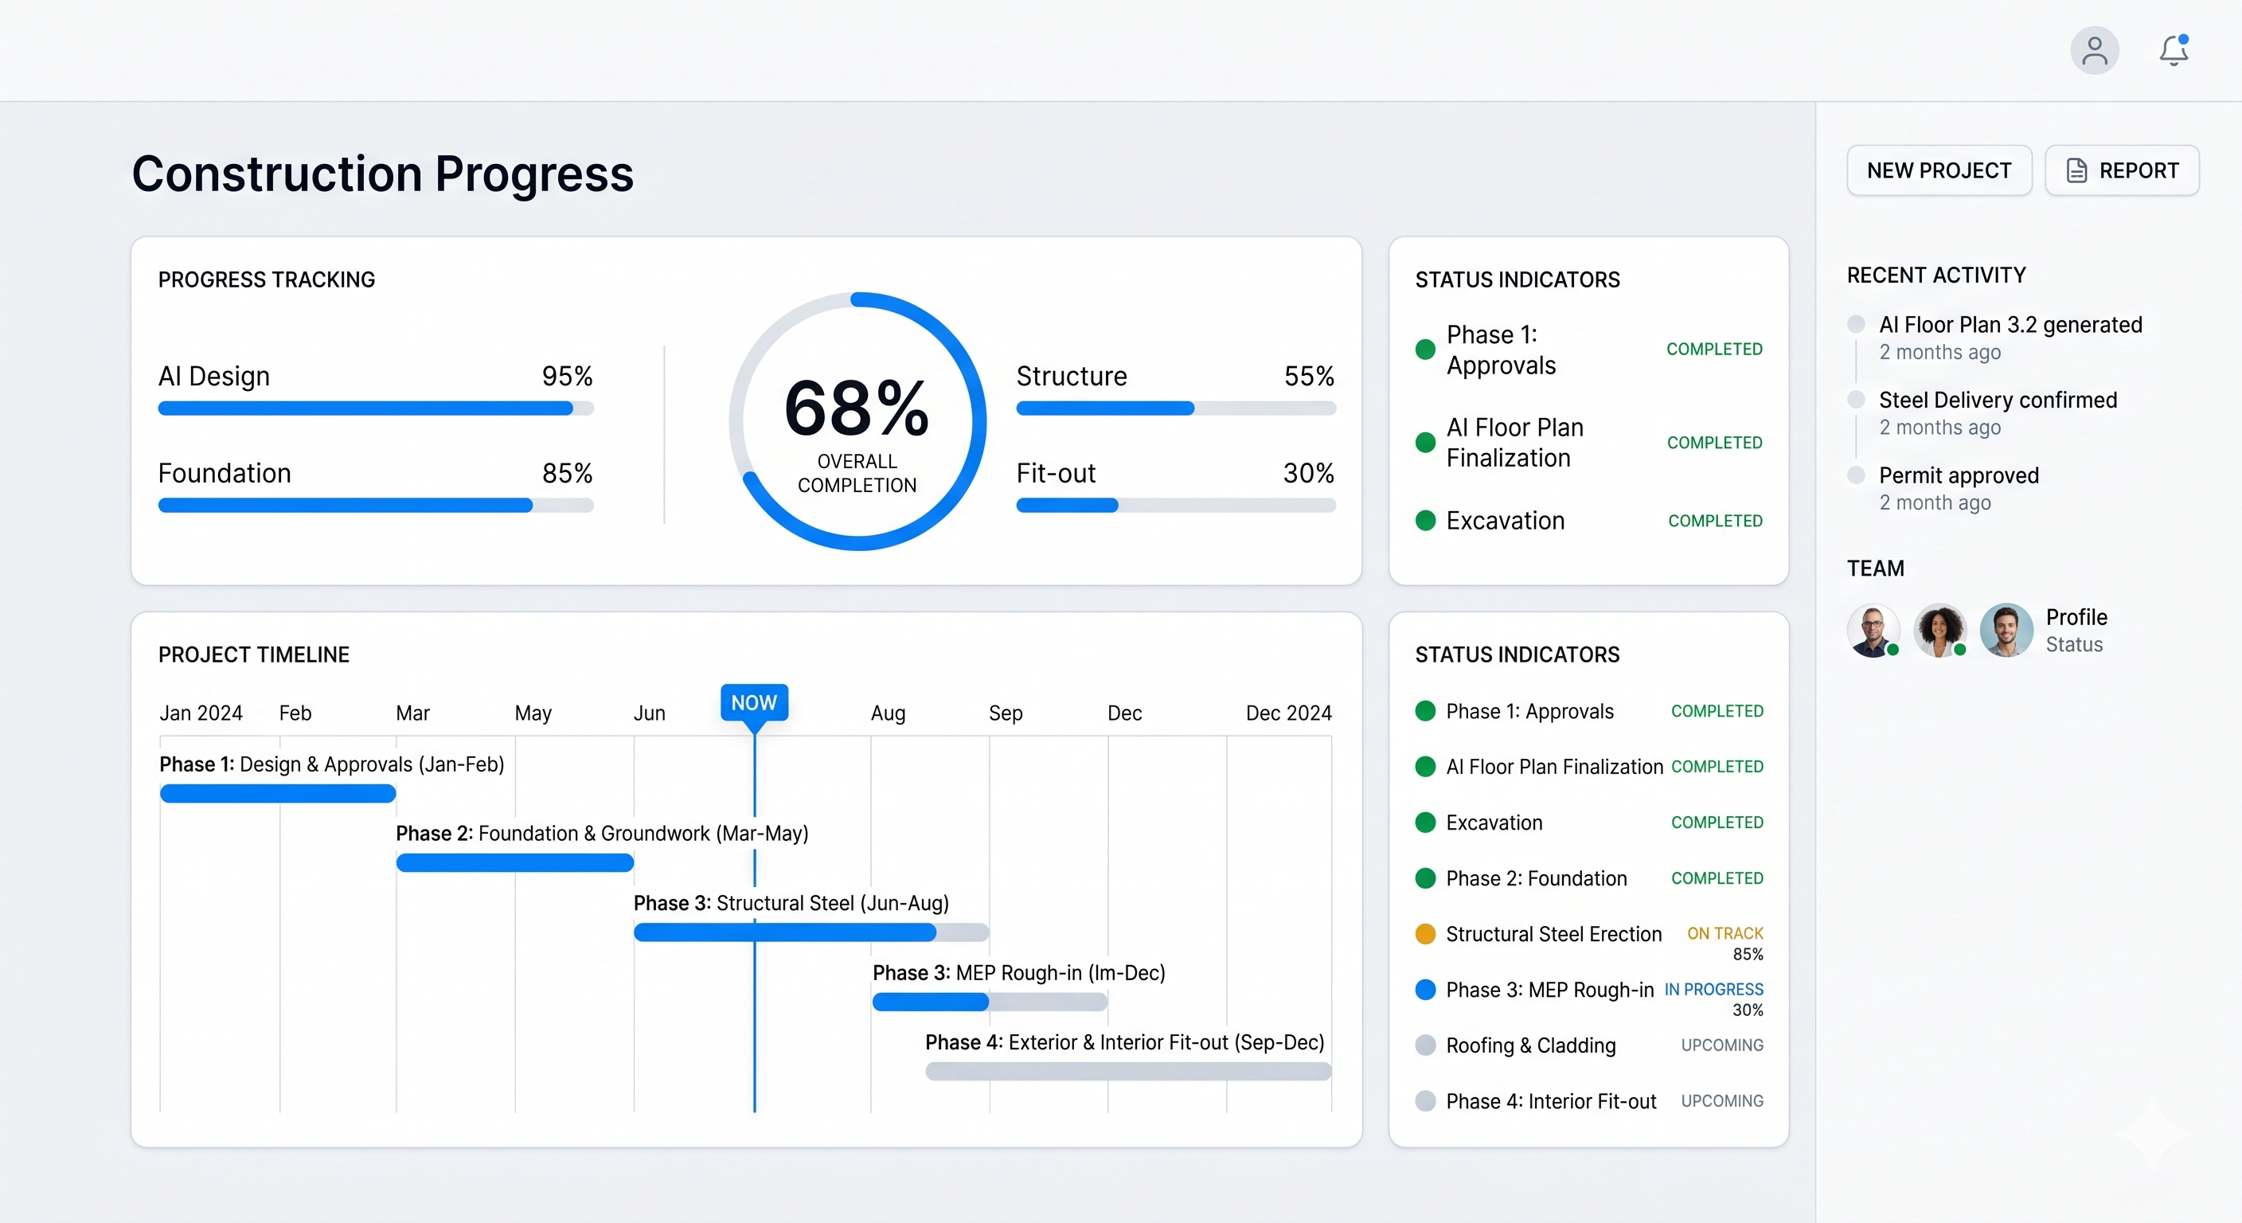This screenshot has width=2242, height=1223.
Task: Click the Phase 3 MEP Rough-in timeline bar
Action: (x=990, y=1002)
